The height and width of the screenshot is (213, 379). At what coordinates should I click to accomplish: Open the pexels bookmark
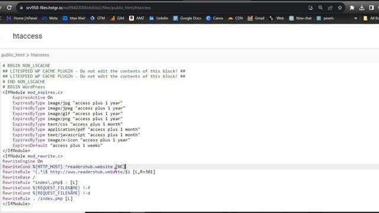pyautogui.click(x=325, y=18)
